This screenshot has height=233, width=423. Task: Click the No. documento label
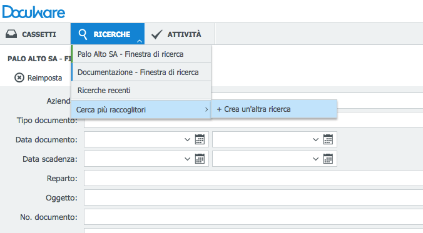point(49,217)
